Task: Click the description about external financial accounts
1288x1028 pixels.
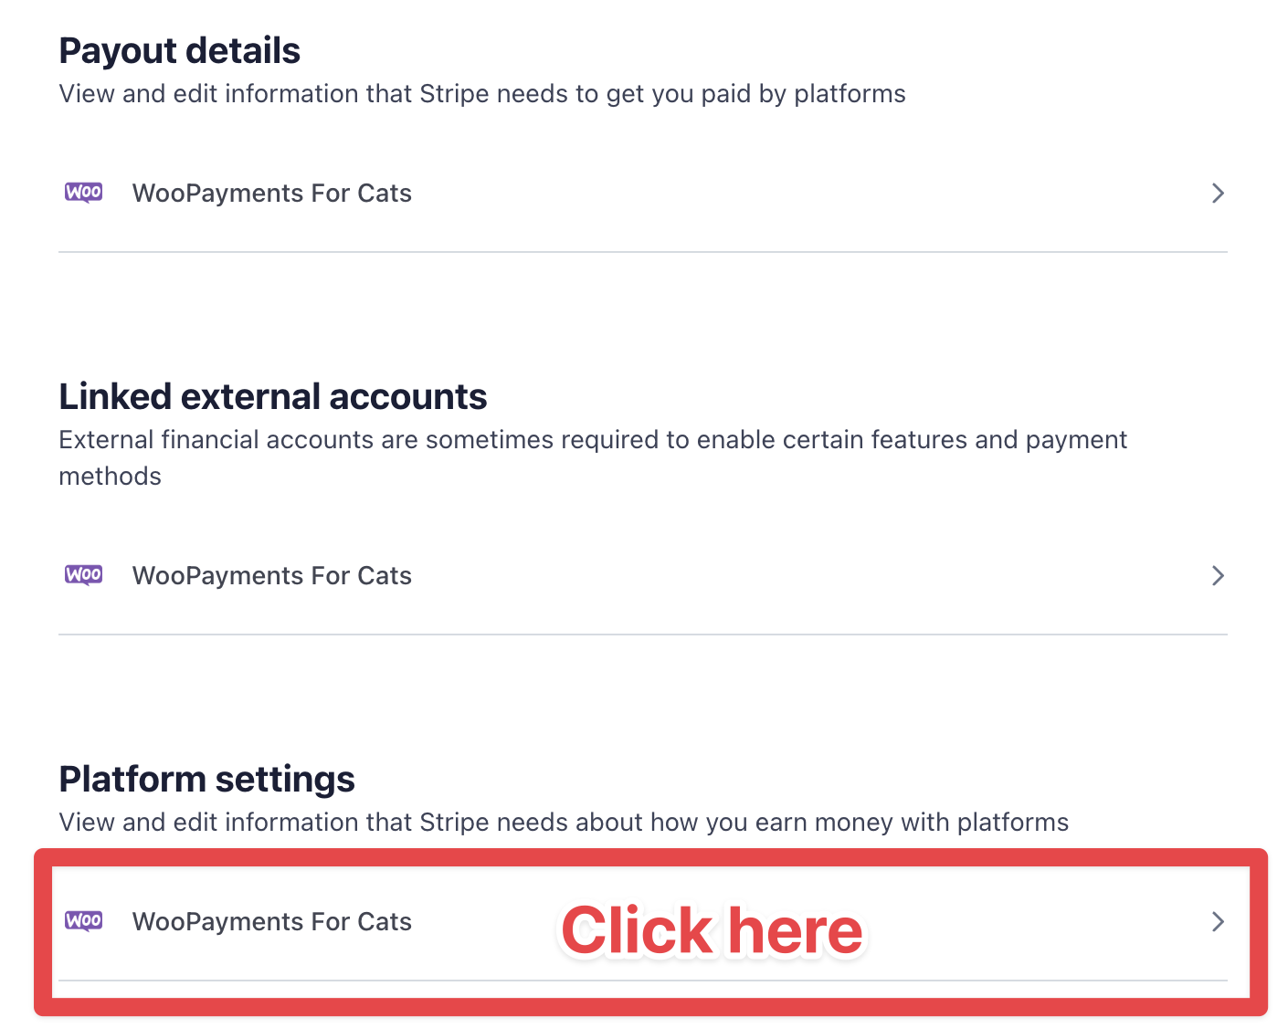Action: [x=592, y=440]
